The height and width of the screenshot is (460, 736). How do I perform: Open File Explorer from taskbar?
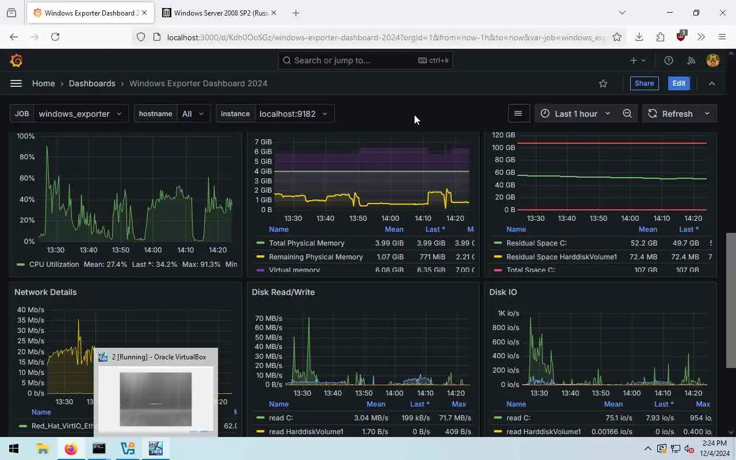(x=43, y=448)
